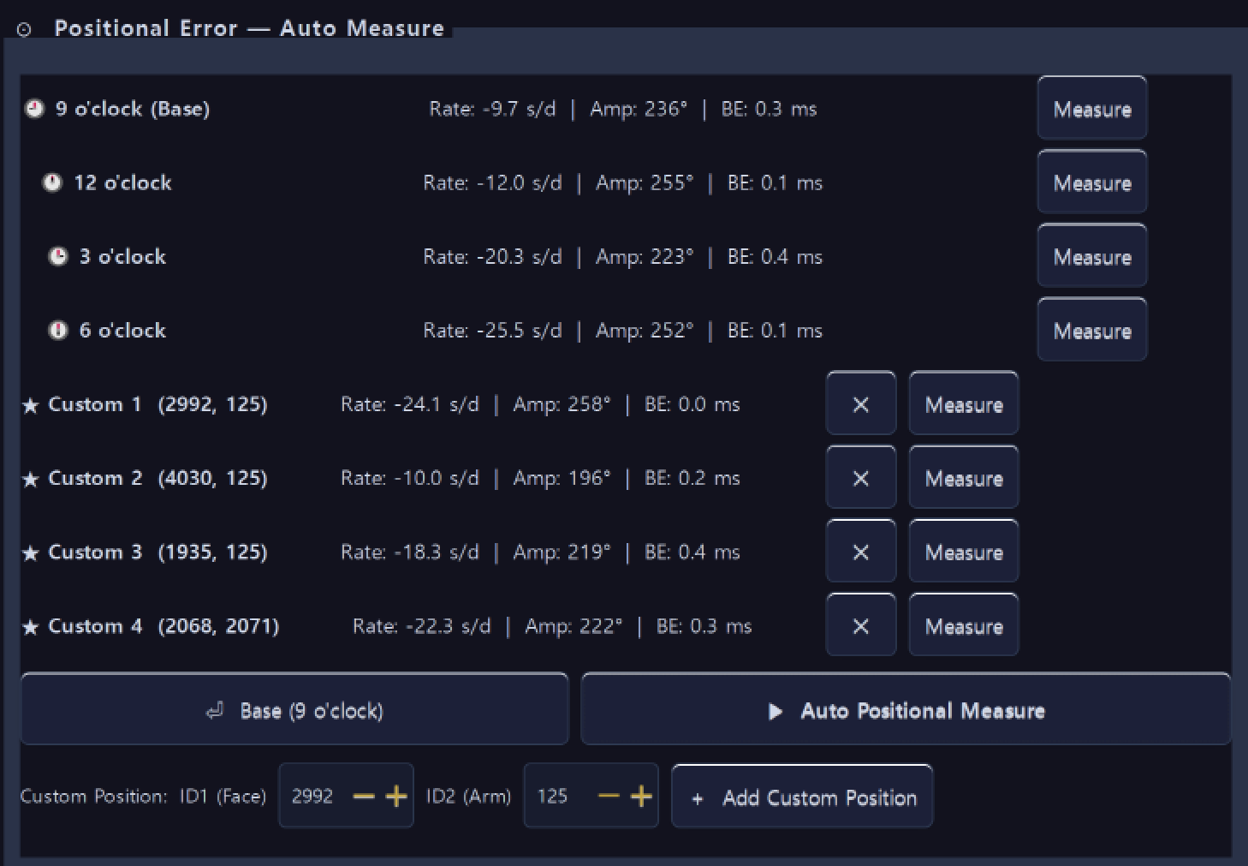Delete Custom 2 position entry
This screenshot has width=1248, height=866.
860,478
